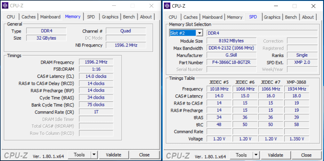Click Validate button in right window
Viewport: 324px width, 161px height.
click(x=275, y=155)
